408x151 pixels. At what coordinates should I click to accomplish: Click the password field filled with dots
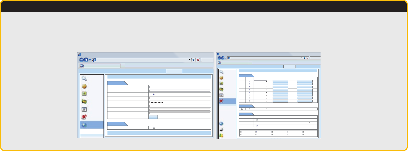(180, 102)
